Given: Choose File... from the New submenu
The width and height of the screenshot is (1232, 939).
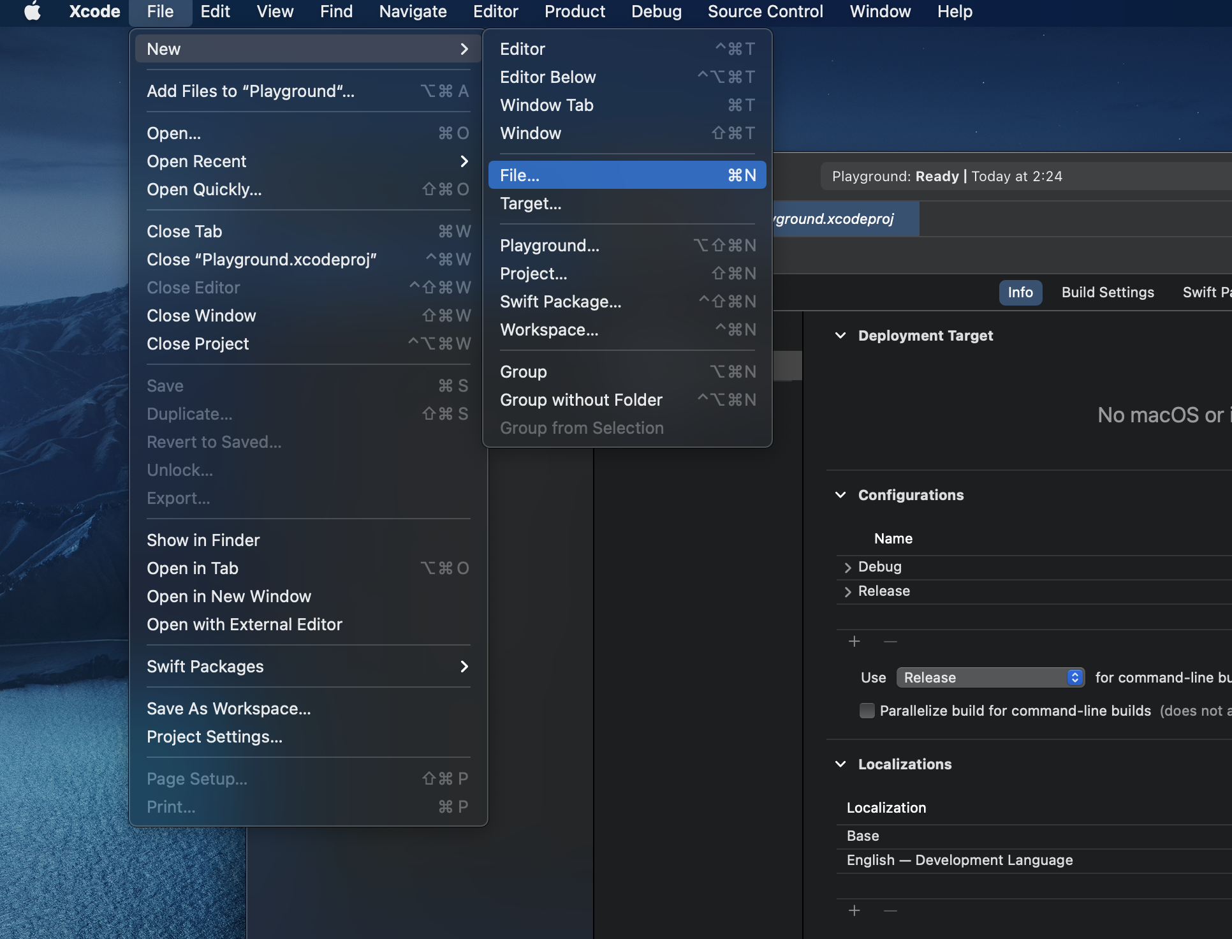Looking at the screenshot, I should pyautogui.click(x=626, y=175).
